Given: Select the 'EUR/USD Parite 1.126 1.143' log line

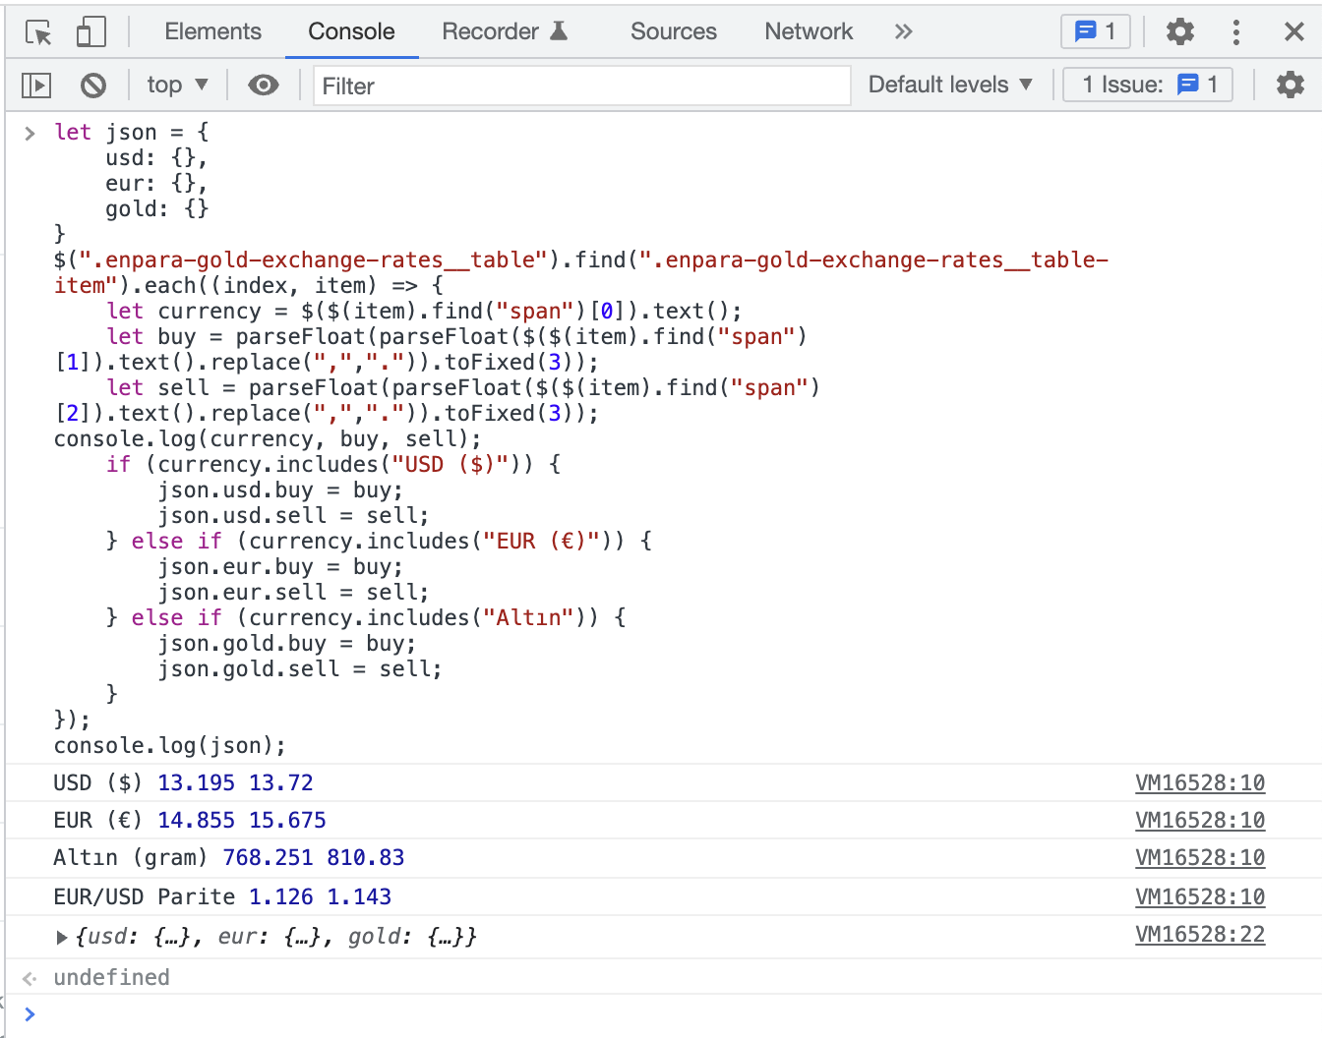Looking at the screenshot, I should coord(222,896).
